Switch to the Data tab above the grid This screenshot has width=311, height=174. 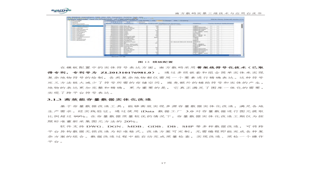pos(159,21)
